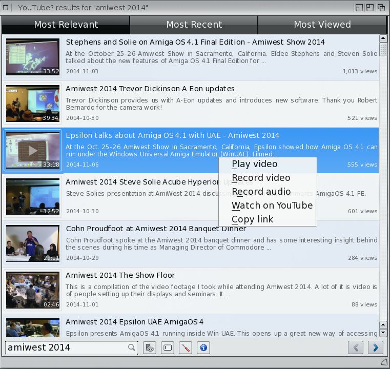Click description 'Trevor Dickinson provides us with A-Eon updates'
Screen dimensions: 390x369
[221, 104]
